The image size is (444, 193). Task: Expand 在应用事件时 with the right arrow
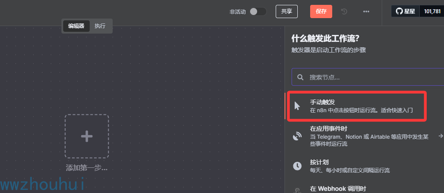pos(440,136)
